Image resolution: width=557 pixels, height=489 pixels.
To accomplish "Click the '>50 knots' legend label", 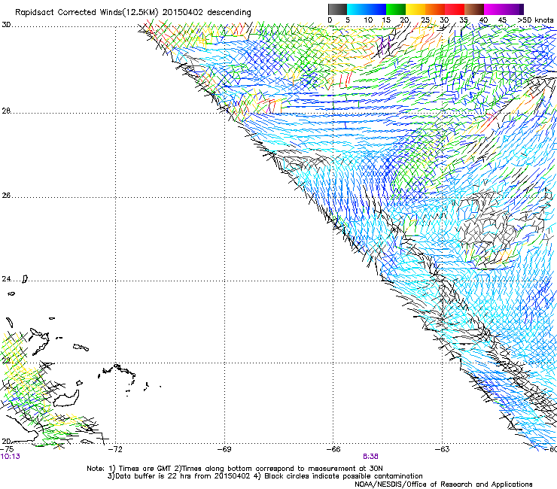I will coord(535,20).
